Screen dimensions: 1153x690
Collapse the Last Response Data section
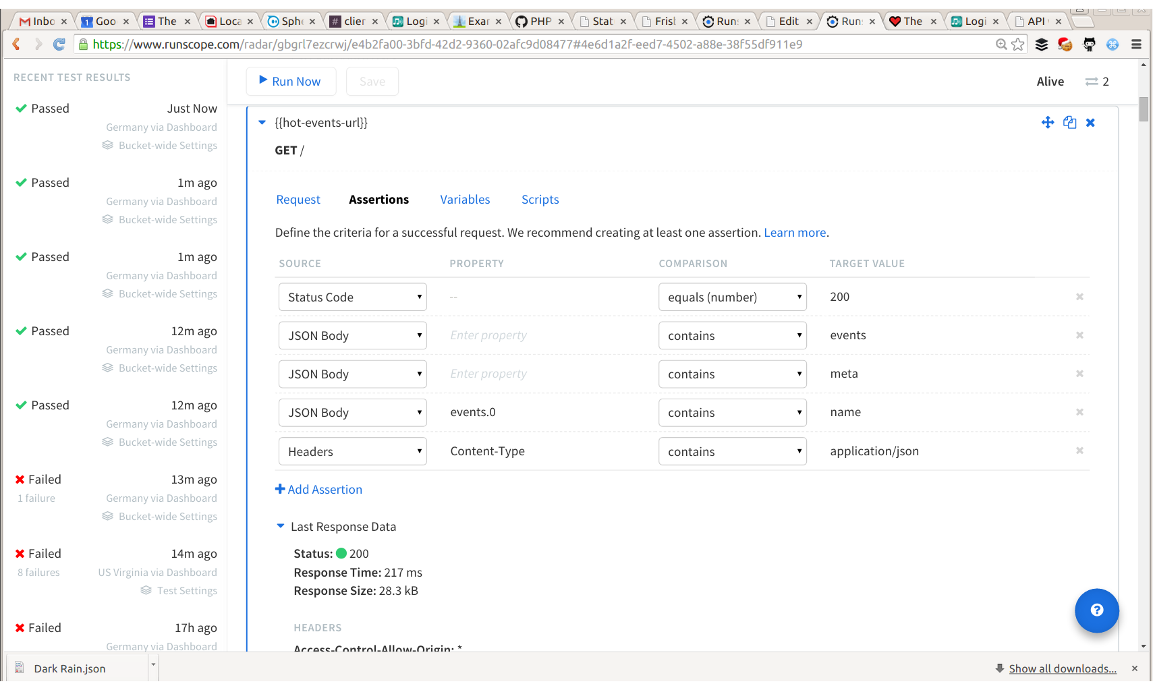(281, 526)
